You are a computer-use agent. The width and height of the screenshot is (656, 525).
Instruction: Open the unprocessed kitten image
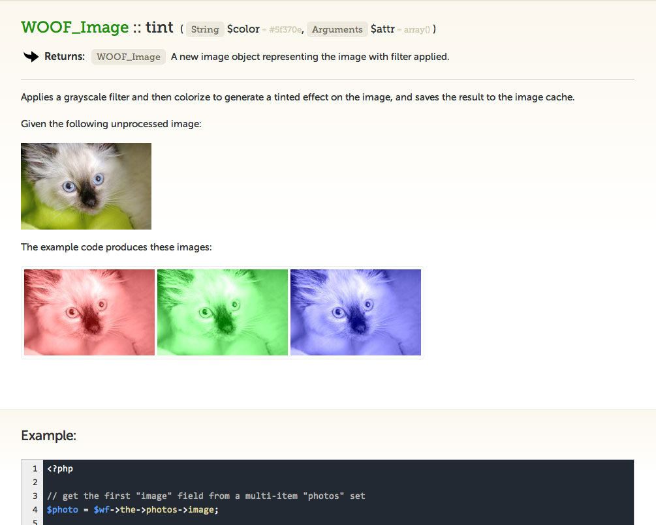pyautogui.click(x=86, y=186)
